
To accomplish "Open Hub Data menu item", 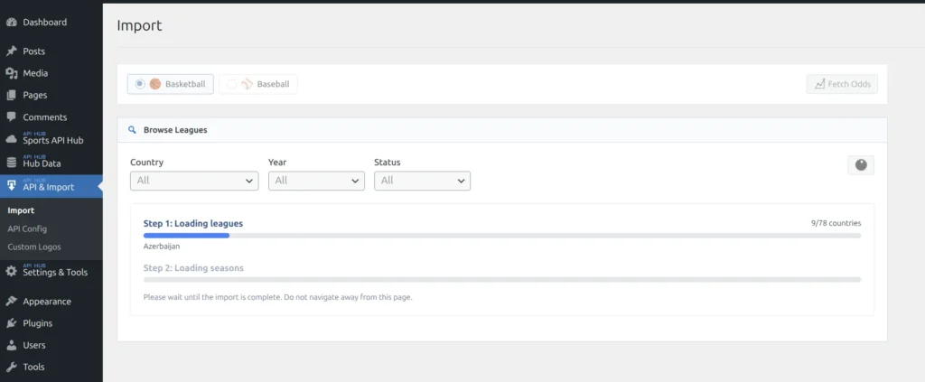I will [51, 163].
